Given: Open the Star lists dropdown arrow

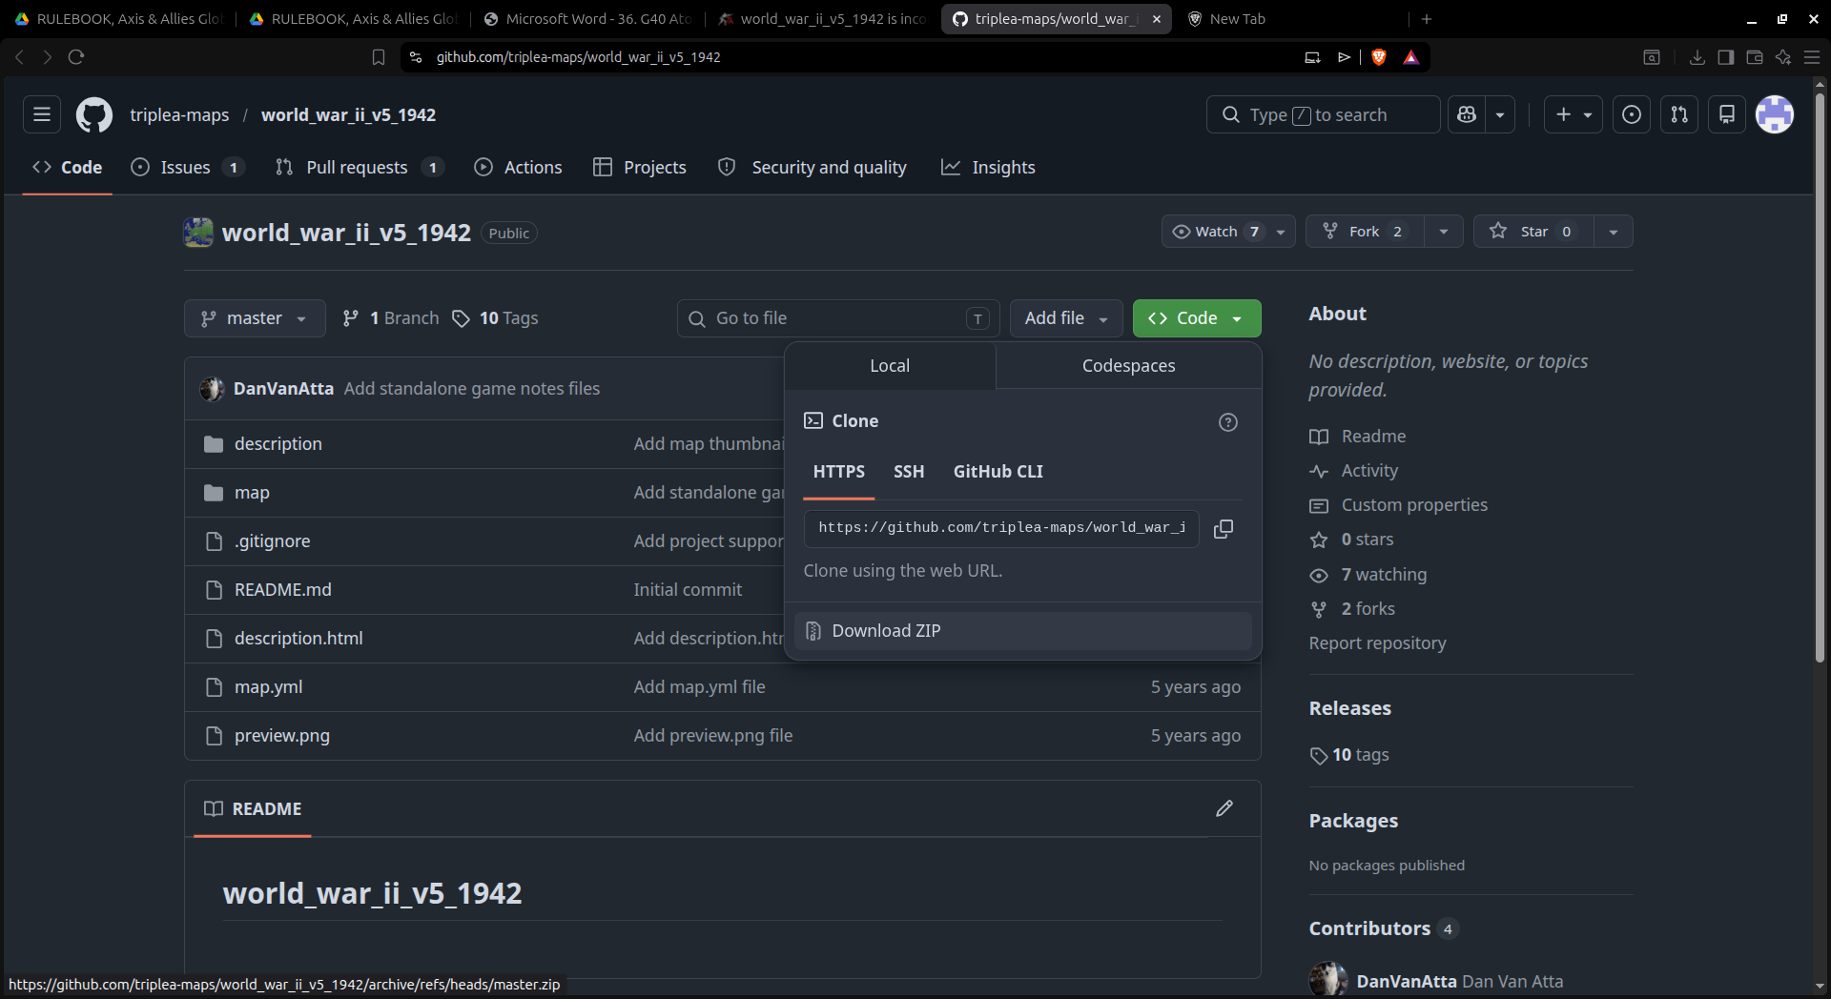Looking at the screenshot, I should click(1614, 232).
